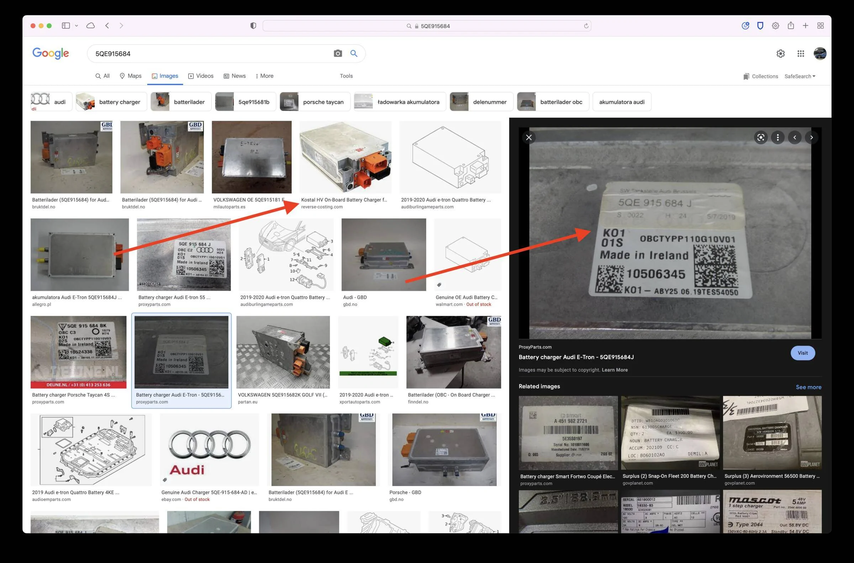Viewport: 854px width, 563px height.
Task: Open the VOLKSWAGEN 5QE915682K GOLF VII thumbnail
Action: click(x=283, y=352)
